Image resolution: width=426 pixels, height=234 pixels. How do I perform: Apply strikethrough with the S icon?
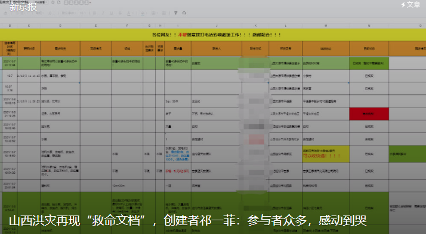coord(120,13)
